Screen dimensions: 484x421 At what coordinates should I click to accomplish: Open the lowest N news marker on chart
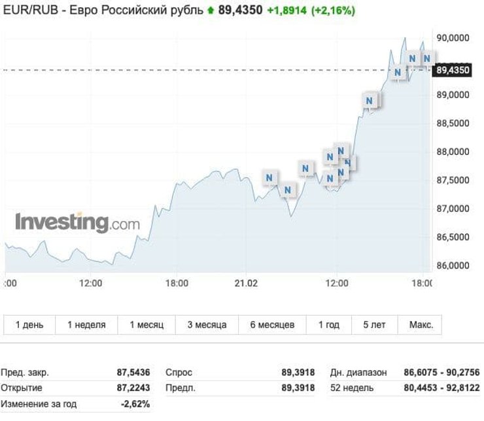[x=288, y=190]
